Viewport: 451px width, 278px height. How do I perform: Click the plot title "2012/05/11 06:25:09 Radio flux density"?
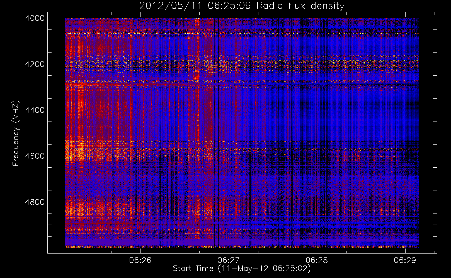click(x=242, y=6)
